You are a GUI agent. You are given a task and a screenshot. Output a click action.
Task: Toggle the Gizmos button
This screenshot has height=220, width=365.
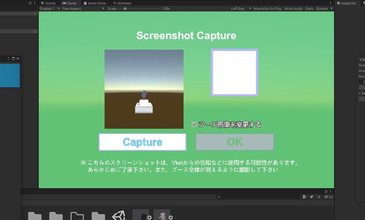click(x=322, y=9)
